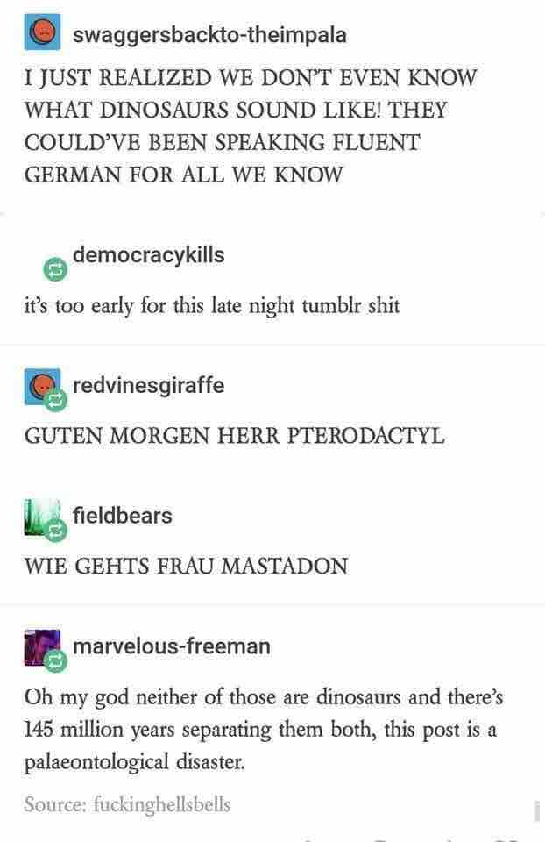
Task: Click the GUTEN MORGEN HERR PTERODACTYL reply
Action: (235, 436)
